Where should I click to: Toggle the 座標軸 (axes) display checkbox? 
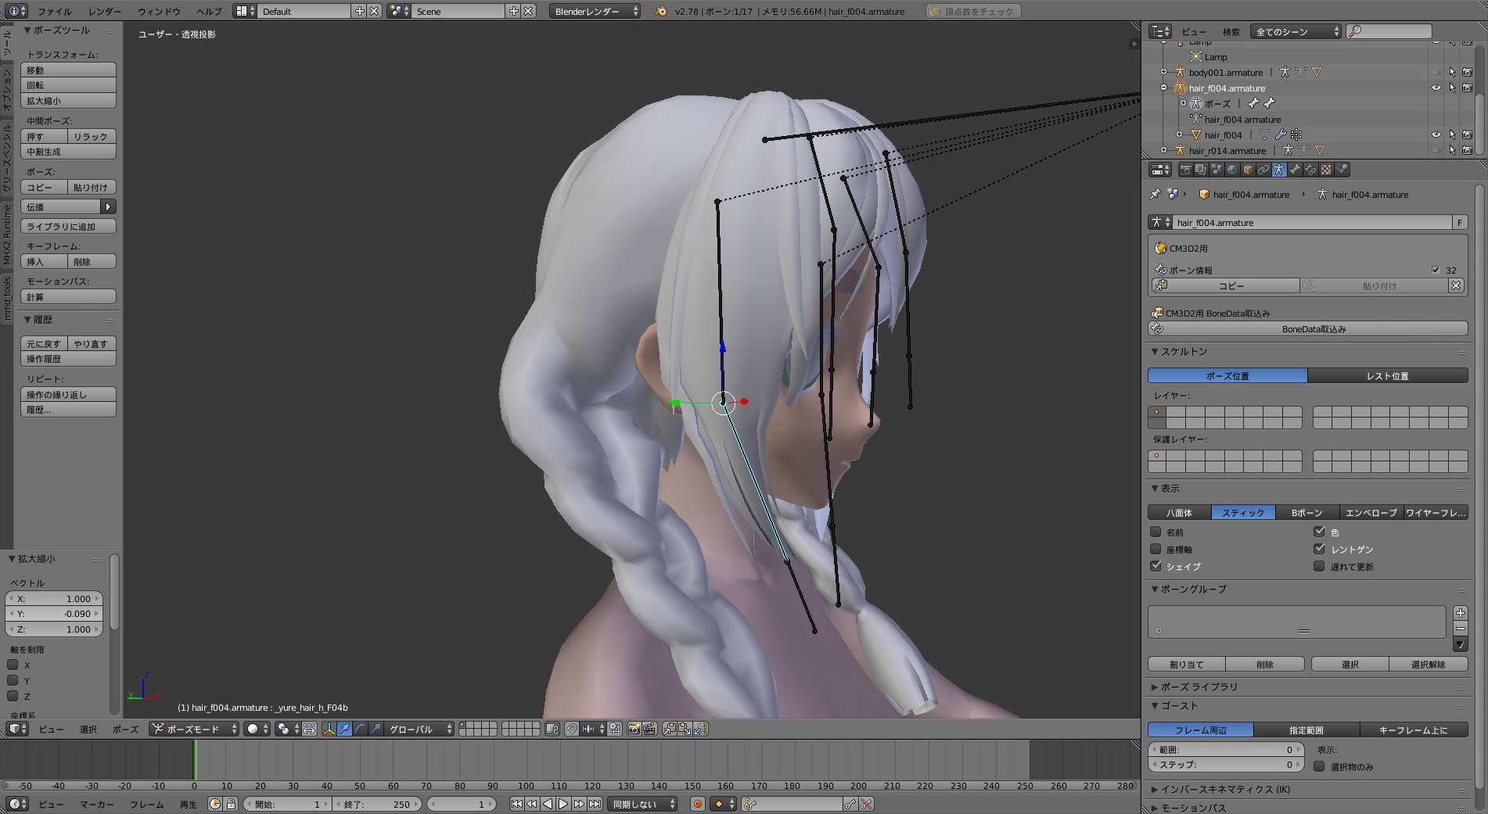[1156, 549]
